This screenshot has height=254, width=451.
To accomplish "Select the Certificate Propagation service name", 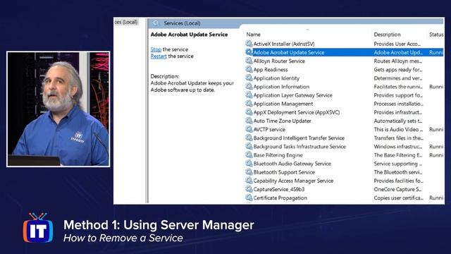I will pyautogui.click(x=280, y=198).
